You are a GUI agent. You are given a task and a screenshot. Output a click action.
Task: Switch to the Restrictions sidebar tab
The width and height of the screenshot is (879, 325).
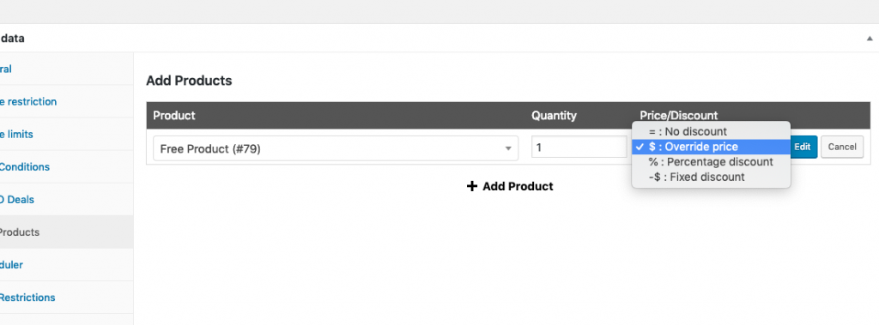point(27,298)
